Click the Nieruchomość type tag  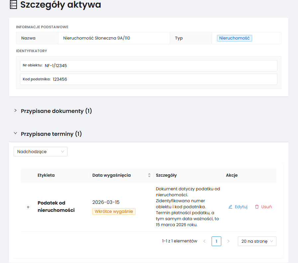click(x=234, y=38)
